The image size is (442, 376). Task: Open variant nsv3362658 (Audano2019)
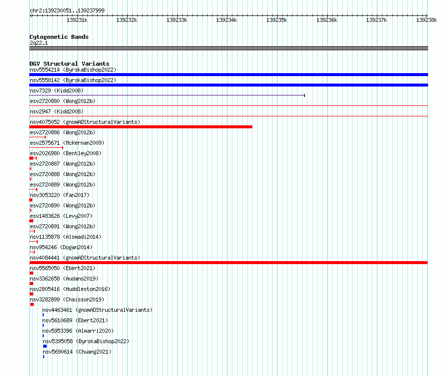64,279
